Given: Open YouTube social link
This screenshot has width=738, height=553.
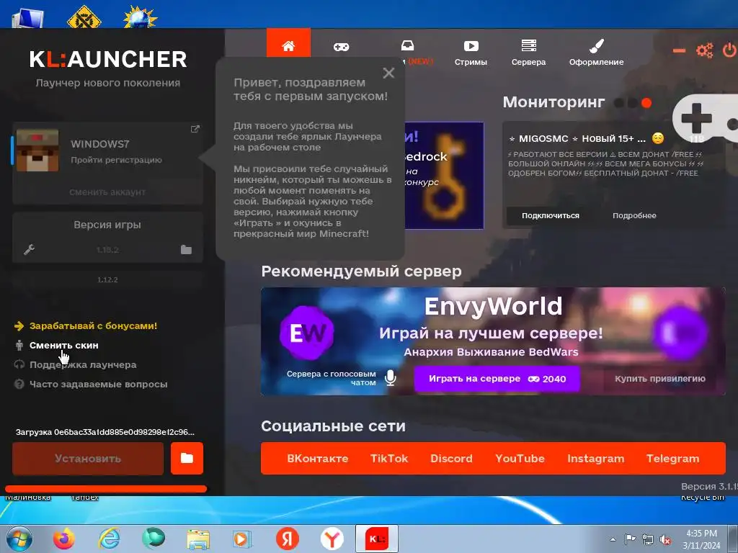Looking at the screenshot, I should (520, 459).
